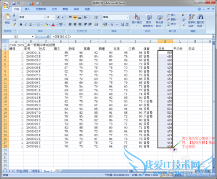Click the Excel Help question mark
Viewport: 217px width, 179px height.
(199, 9)
